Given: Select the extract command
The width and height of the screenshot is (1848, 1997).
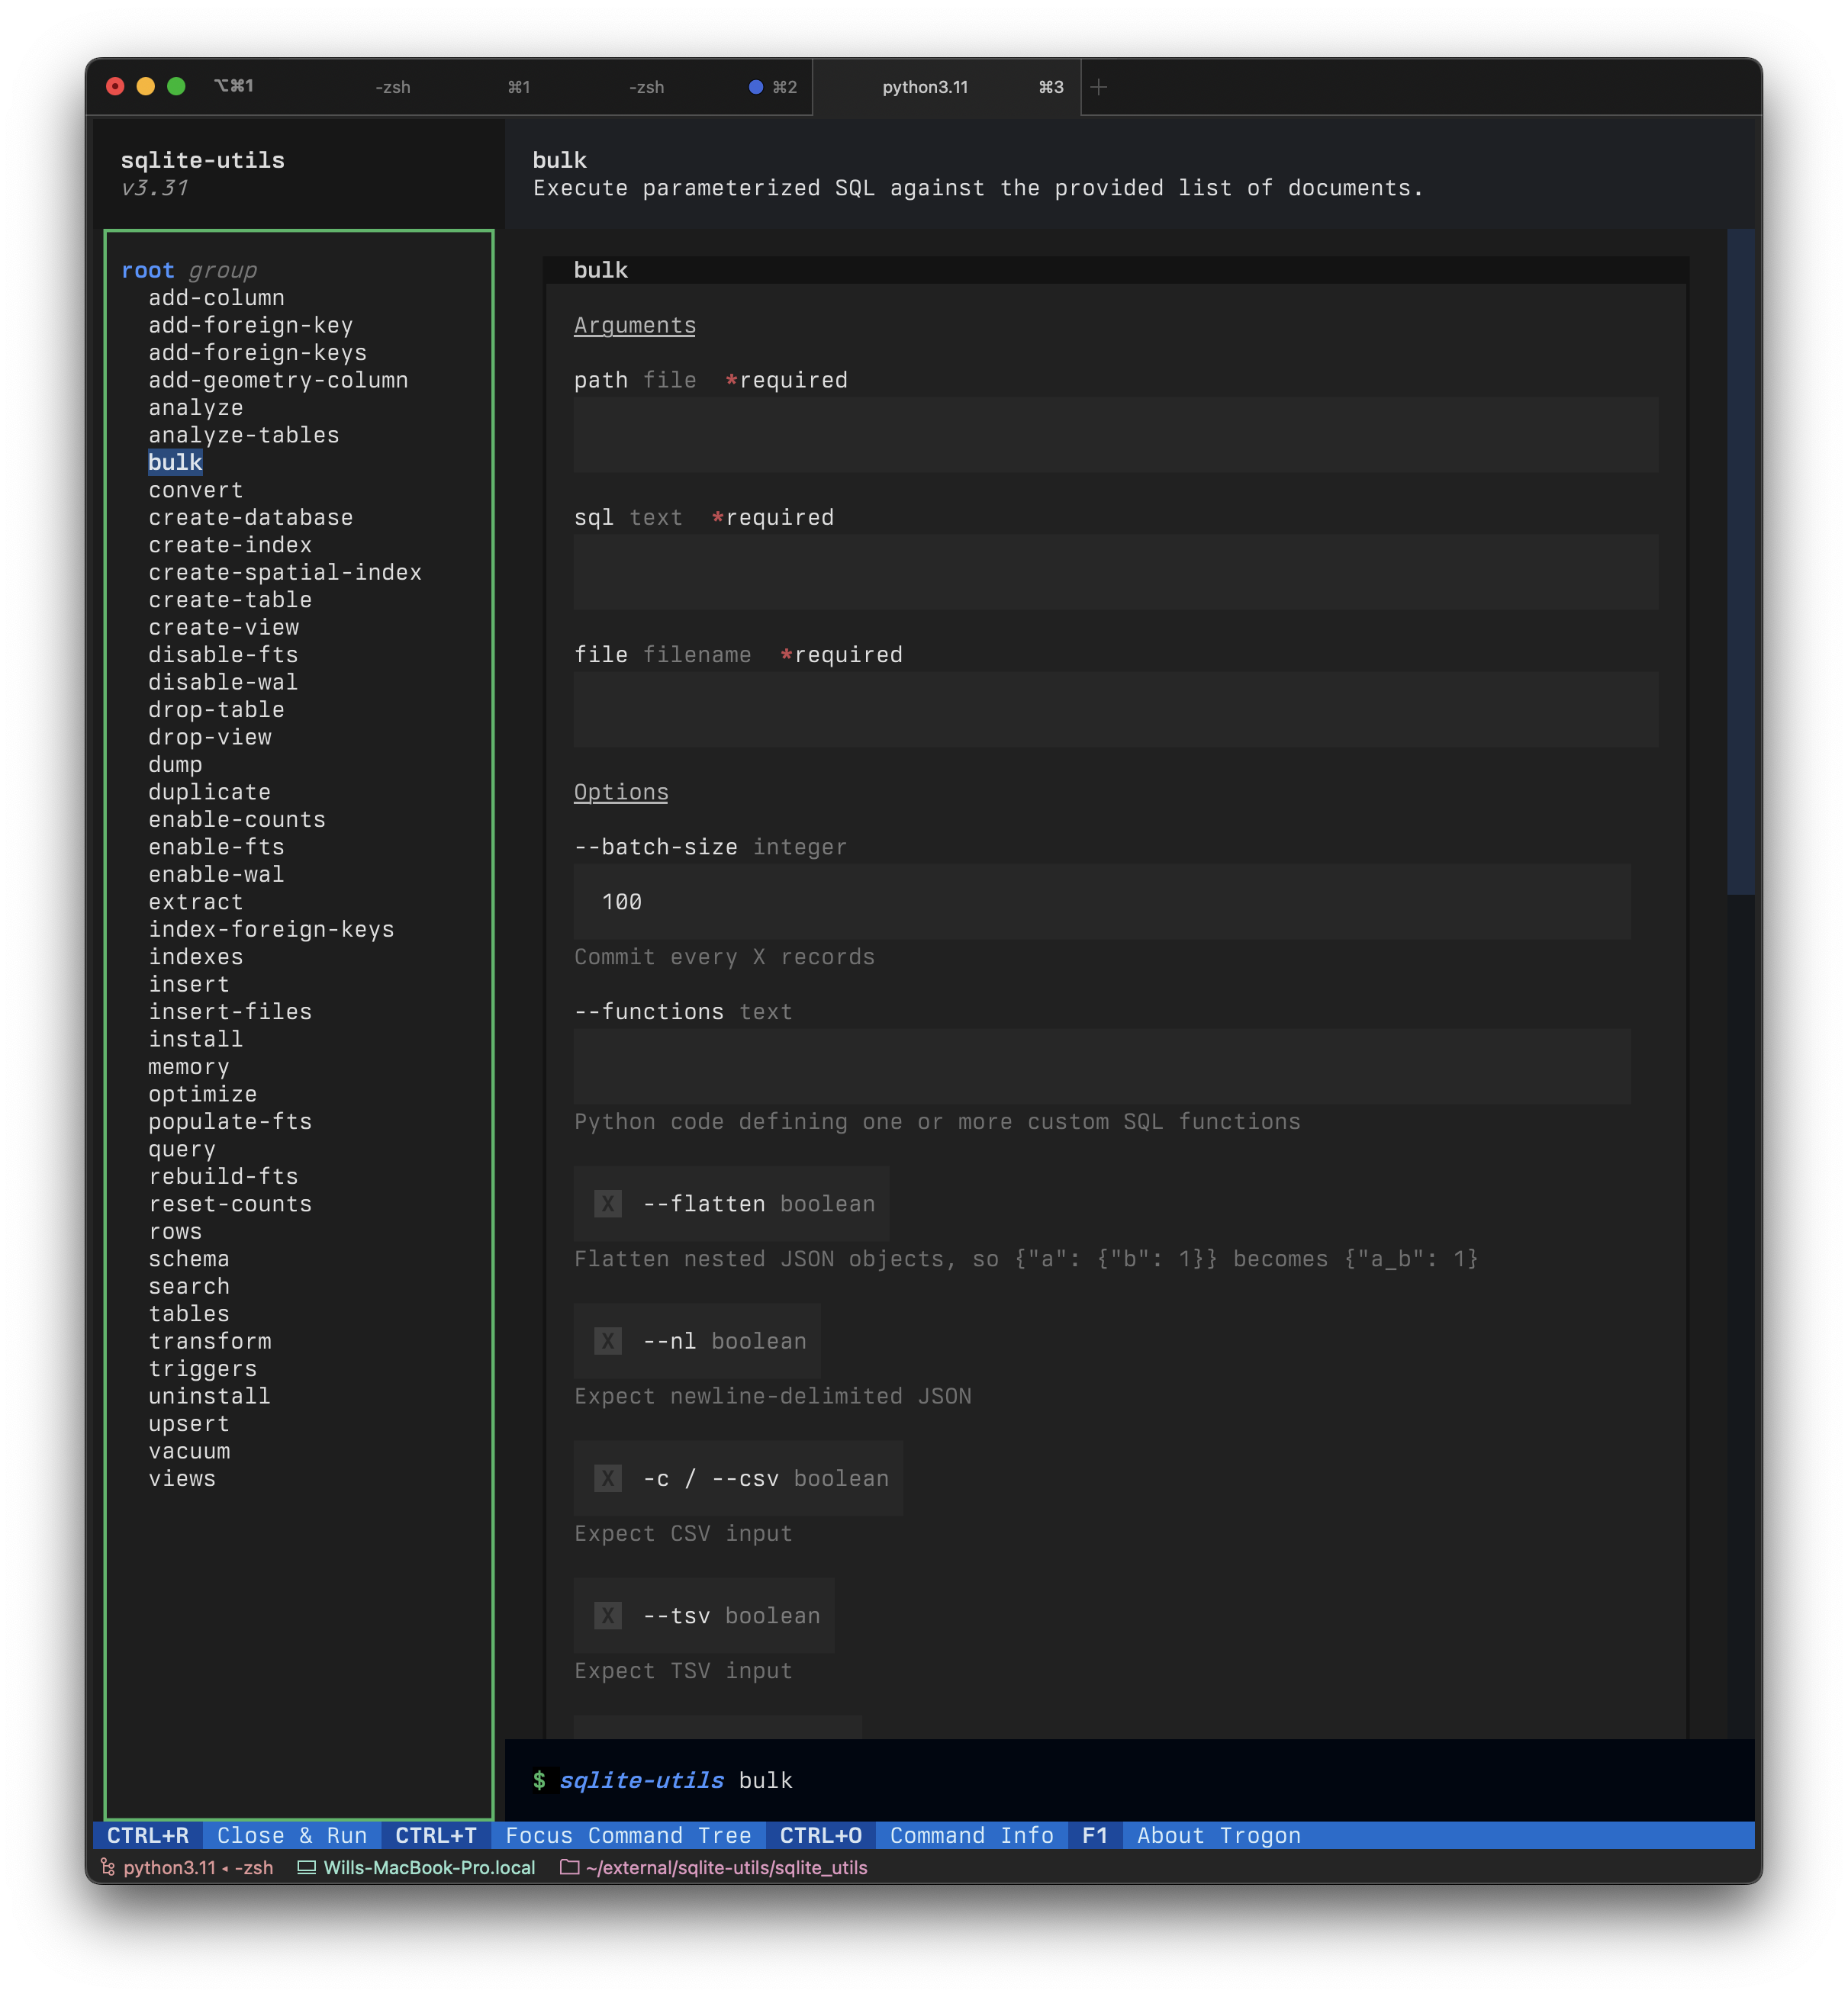Looking at the screenshot, I should (x=195, y=902).
